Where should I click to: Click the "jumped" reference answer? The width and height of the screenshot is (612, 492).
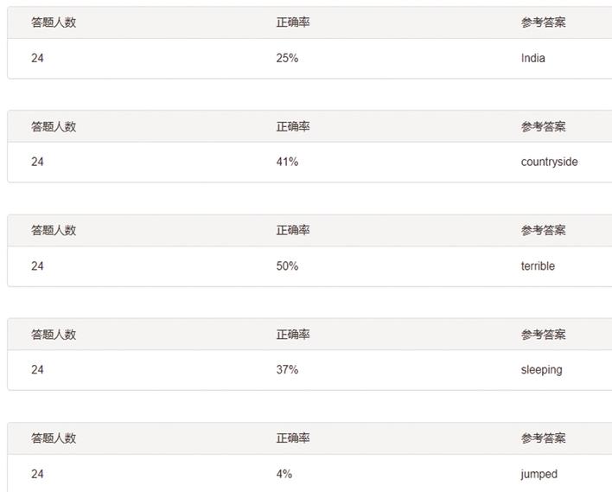pos(539,474)
